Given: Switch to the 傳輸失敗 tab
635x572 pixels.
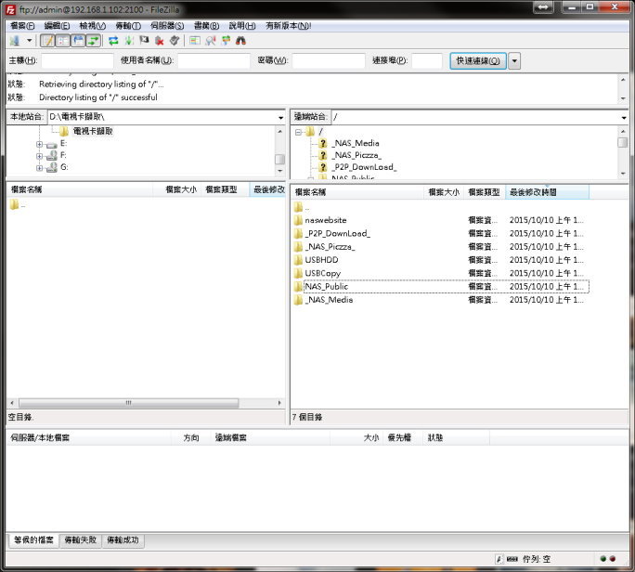Looking at the screenshot, I should [x=81, y=539].
